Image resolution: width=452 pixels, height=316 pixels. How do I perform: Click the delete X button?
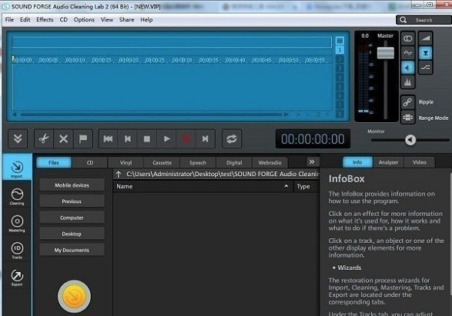63,139
